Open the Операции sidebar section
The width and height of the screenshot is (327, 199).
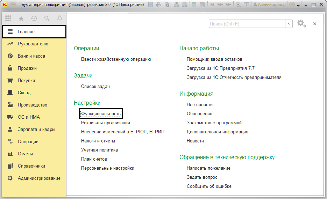(34, 141)
